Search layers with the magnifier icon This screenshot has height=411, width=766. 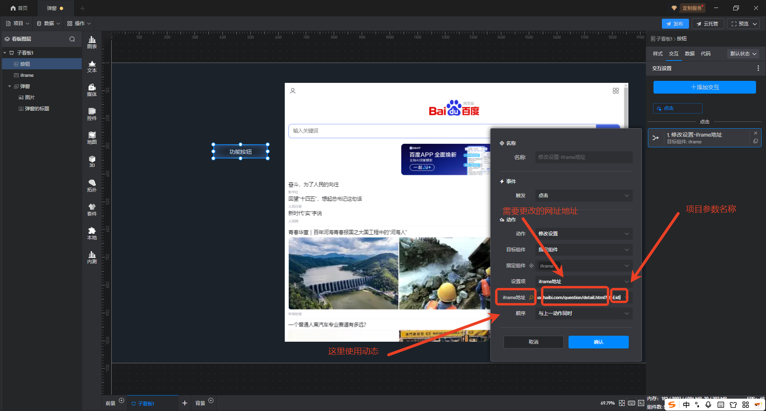(72, 39)
